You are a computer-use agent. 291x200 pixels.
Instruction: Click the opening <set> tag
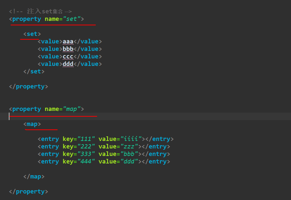point(32,34)
